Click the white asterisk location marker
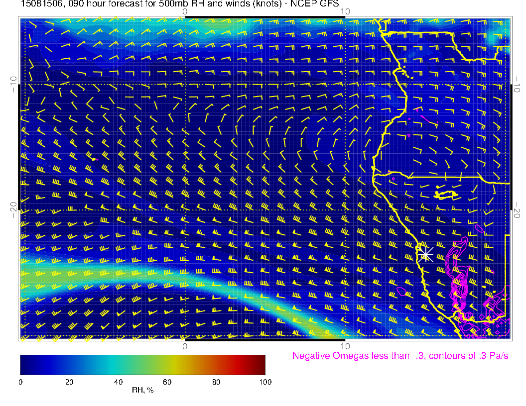526x406 pixels. (425, 255)
